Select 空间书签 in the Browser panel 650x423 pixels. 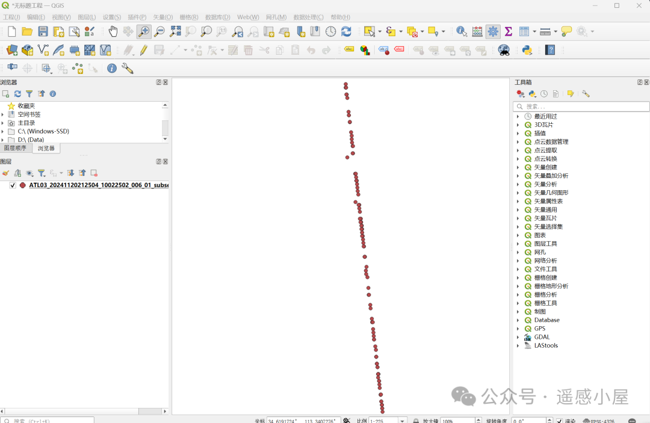tap(29, 114)
